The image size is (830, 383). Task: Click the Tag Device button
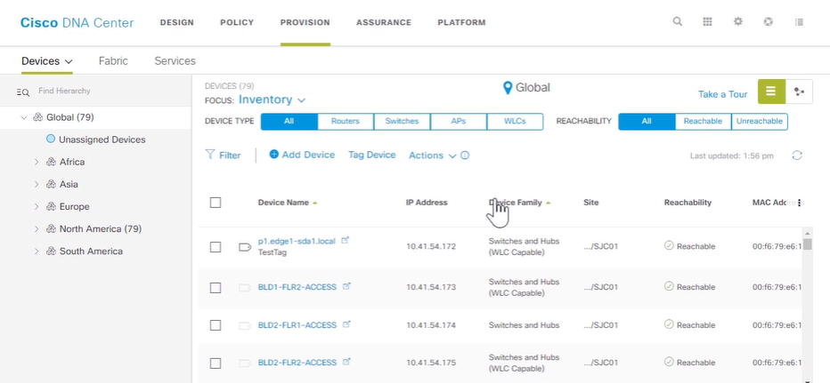[x=371, y=155]
